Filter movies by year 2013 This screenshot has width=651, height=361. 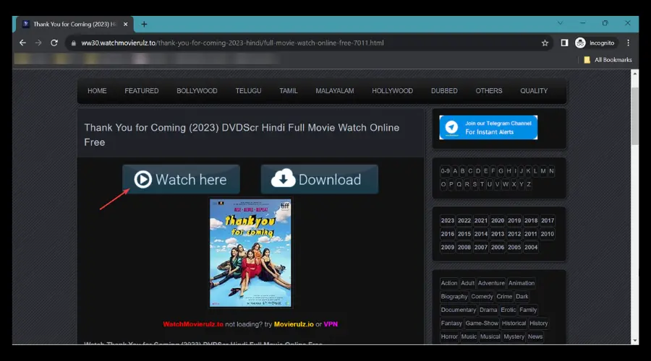[498, 234]
